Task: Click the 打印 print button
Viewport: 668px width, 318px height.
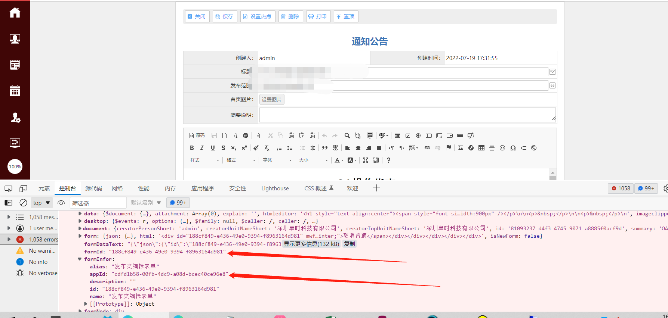Action: coord(318,16)
